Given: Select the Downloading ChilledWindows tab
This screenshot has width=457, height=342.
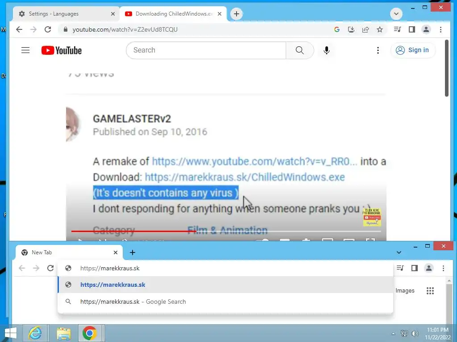Looking at the screenshot, I should [174, 14].
